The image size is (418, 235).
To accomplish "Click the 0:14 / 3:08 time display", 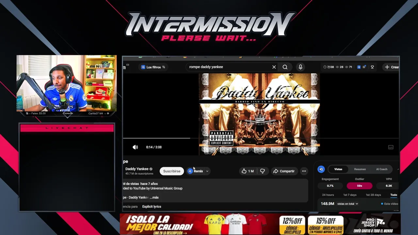I will (154, 147).
